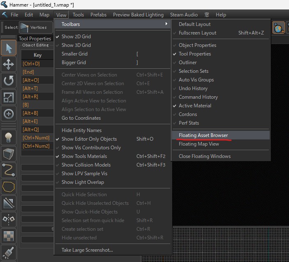
Task: Choose Go to Coordinates
Action: (x=113, y=118)
